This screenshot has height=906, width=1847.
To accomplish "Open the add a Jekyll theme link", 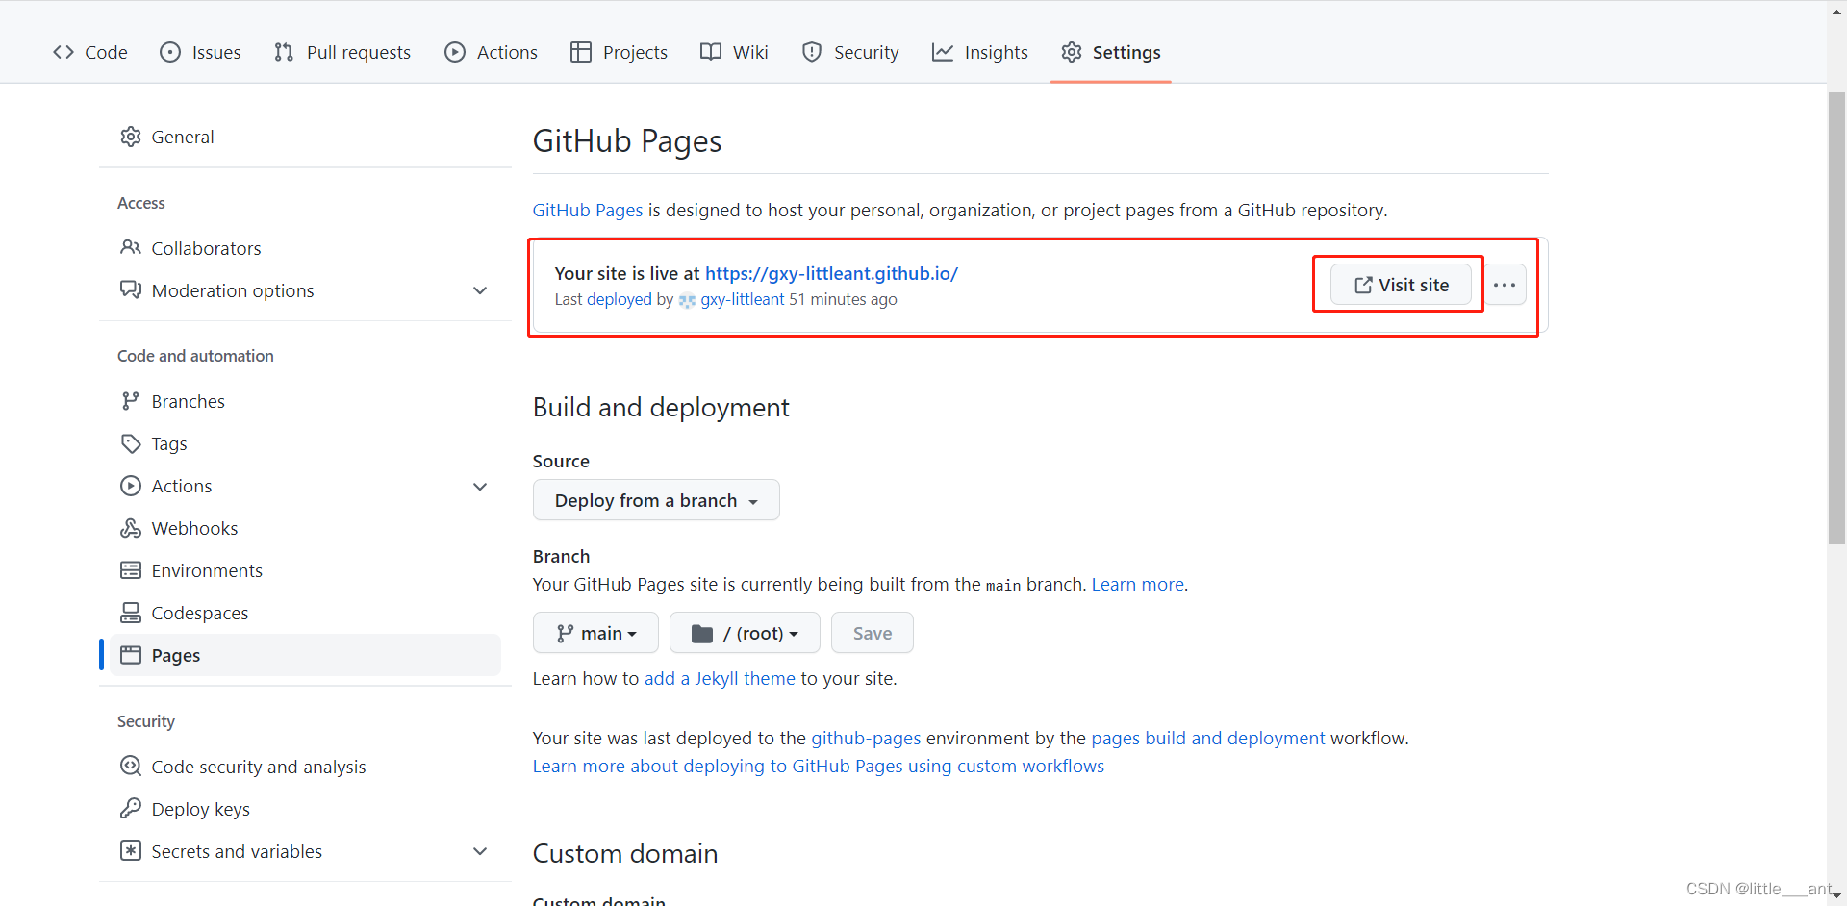I will (x=720, y=678).
